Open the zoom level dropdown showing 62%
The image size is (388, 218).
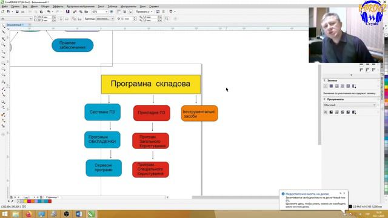[99, 12]
